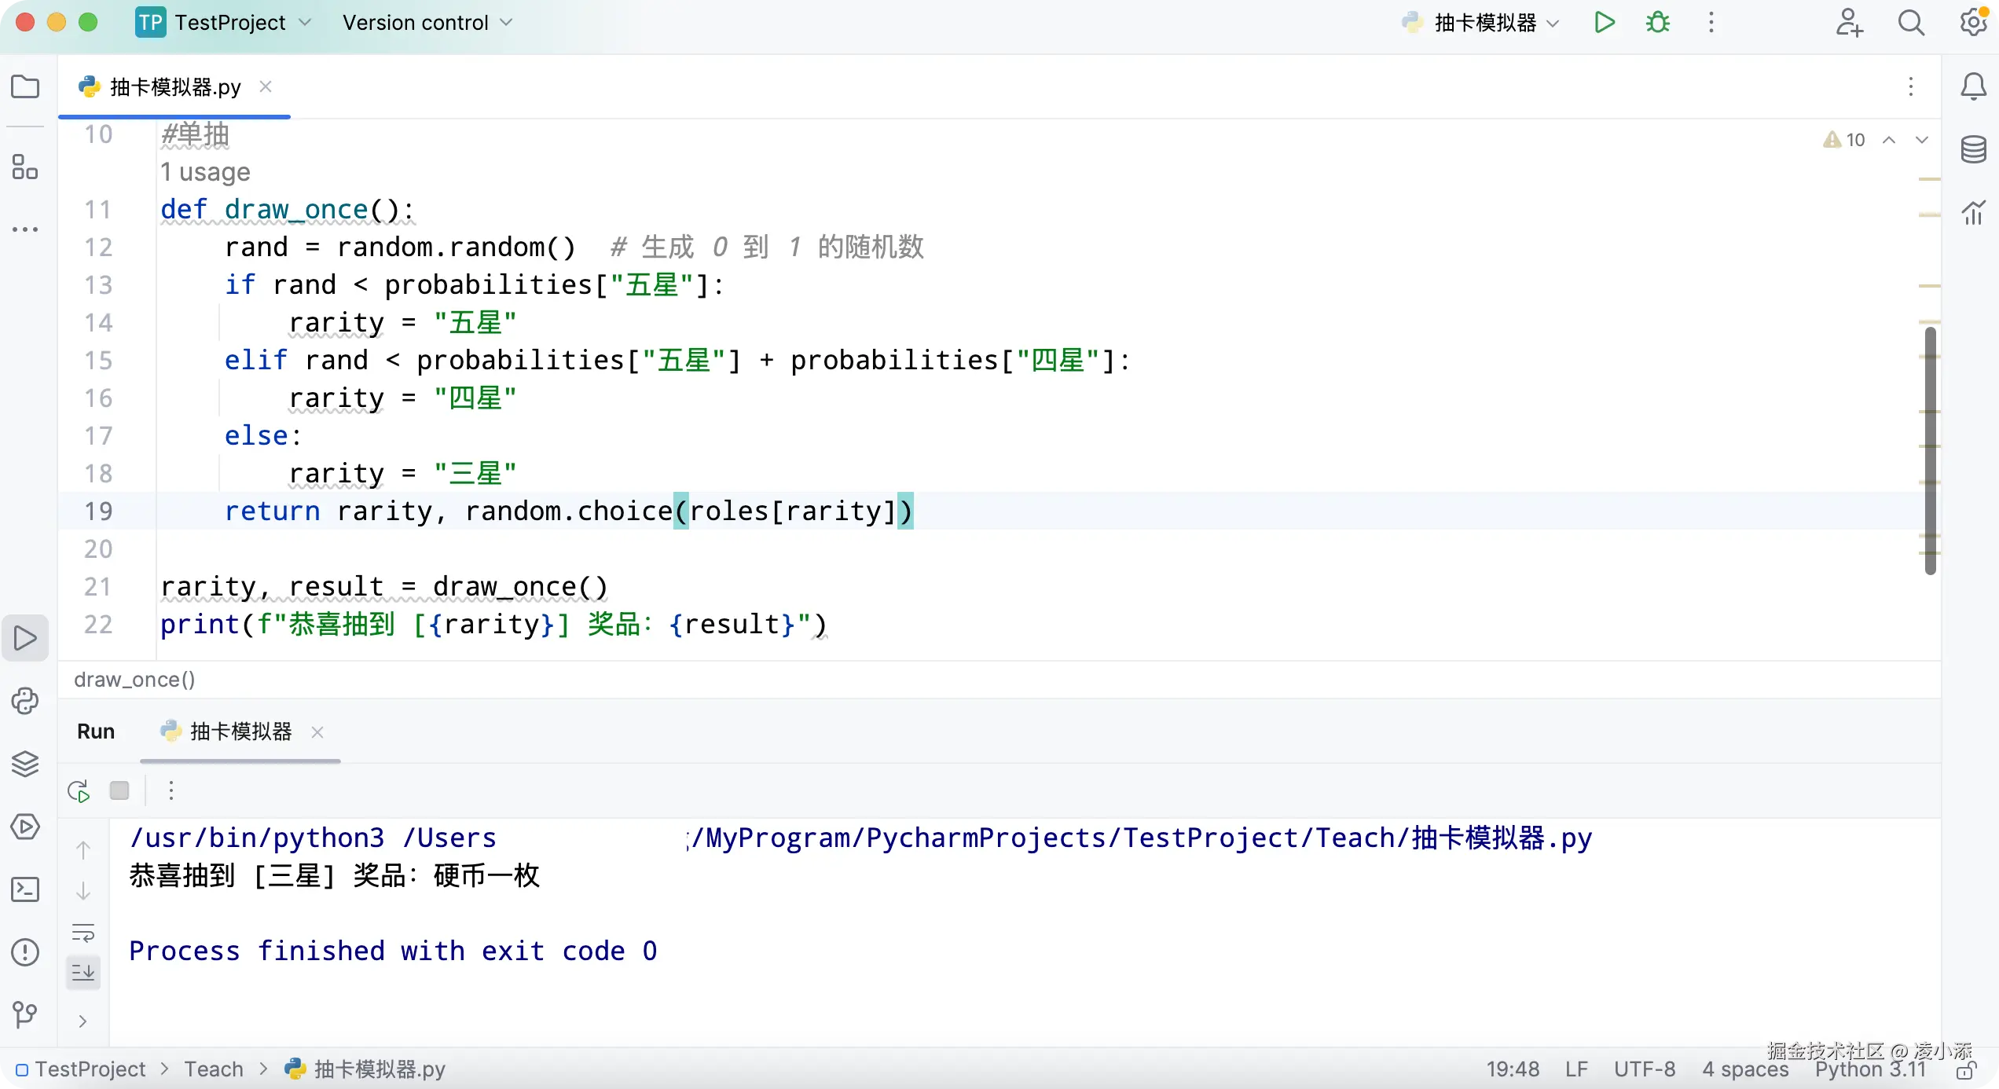Open the Terminal tool window
Image resolution: width=1999 pixels, height=1089 pixels.
(25, 889)
